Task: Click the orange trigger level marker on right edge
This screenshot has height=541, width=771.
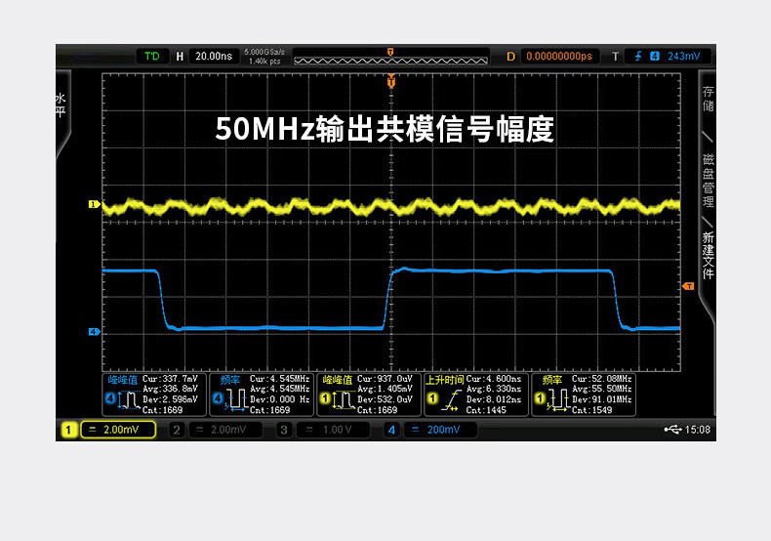Action: point(688,286)
